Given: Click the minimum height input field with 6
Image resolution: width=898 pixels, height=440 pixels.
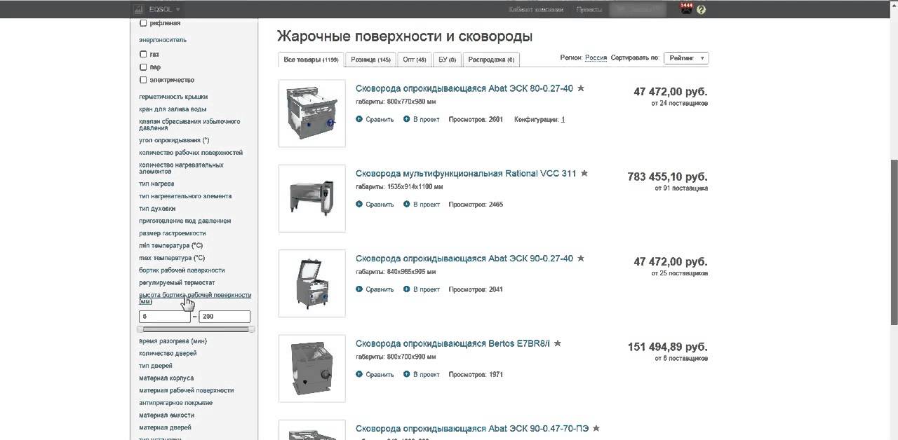Looking at the screenshot, I should pos(165,317).
